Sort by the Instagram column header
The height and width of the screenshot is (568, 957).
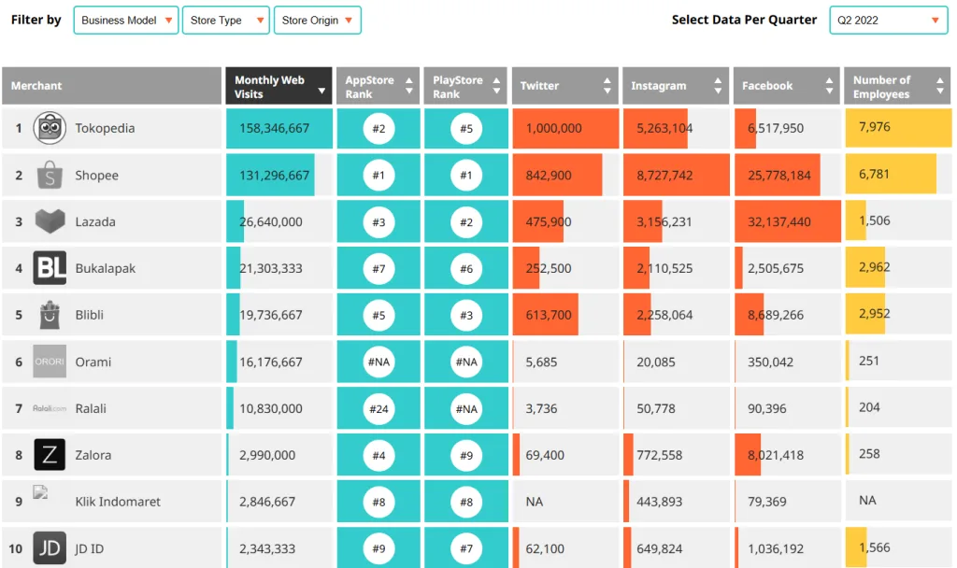(675, 86)
